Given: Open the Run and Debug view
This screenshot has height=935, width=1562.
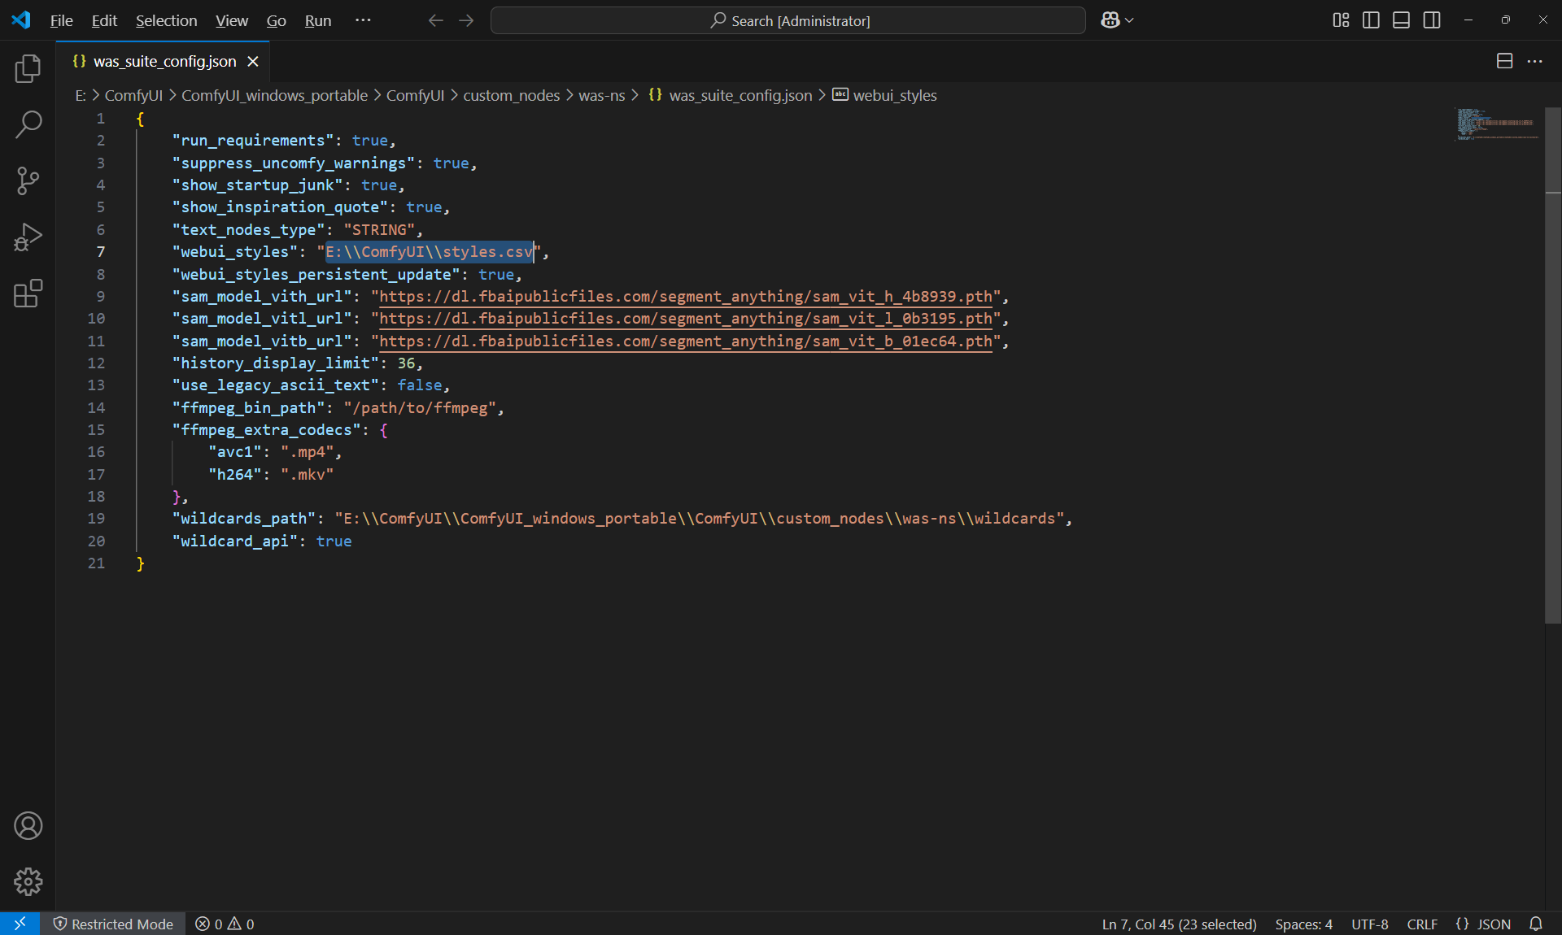Looking at the screenshot, I should point(28,237).
